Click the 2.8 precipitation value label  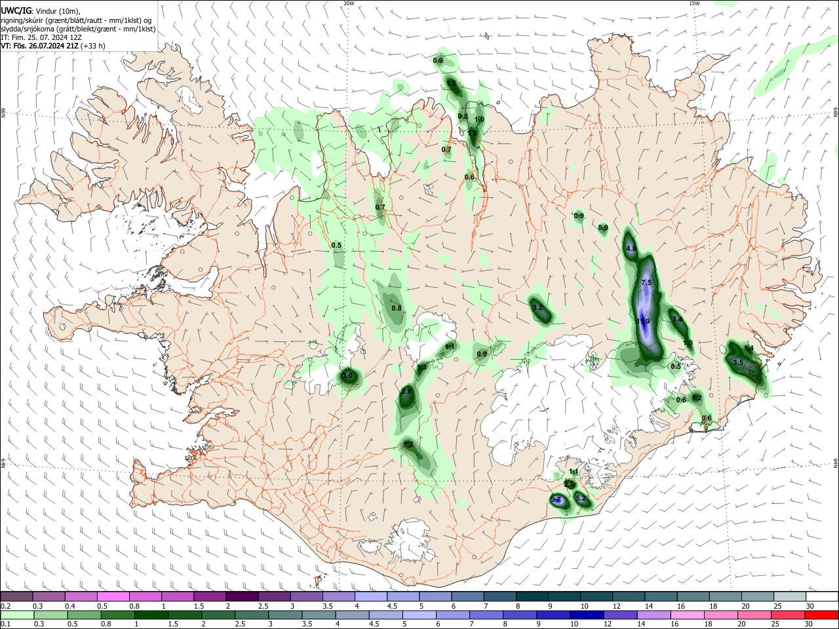406,392
